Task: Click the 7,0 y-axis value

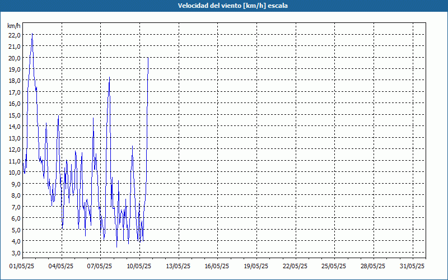Action: [x=16, y=207]
